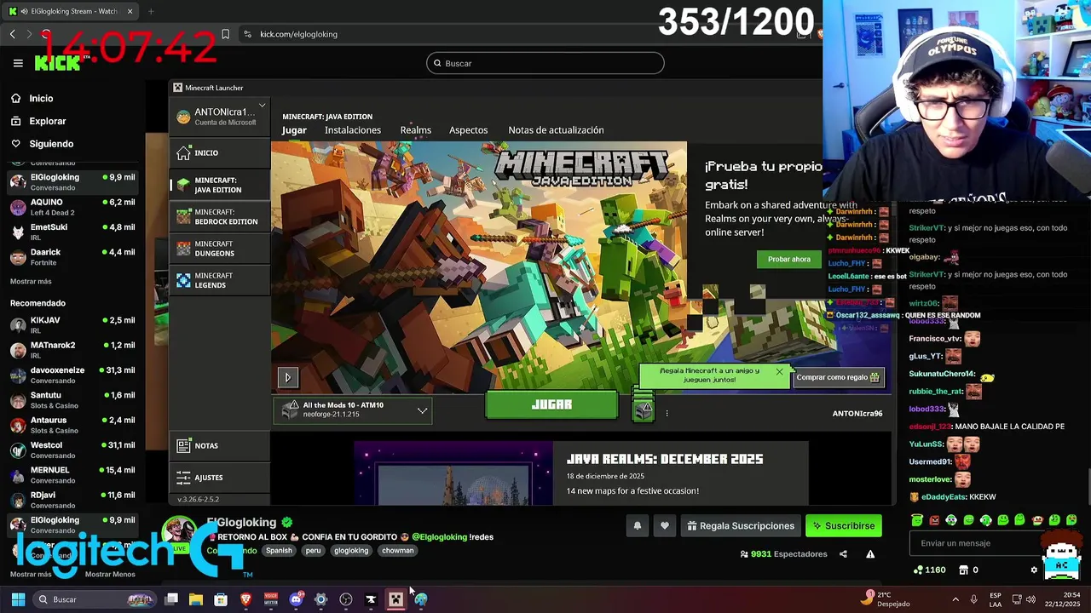Open NOTAS in launcher sidebar
This screenshot has width=1091, height=613.
tap(220, 445)
